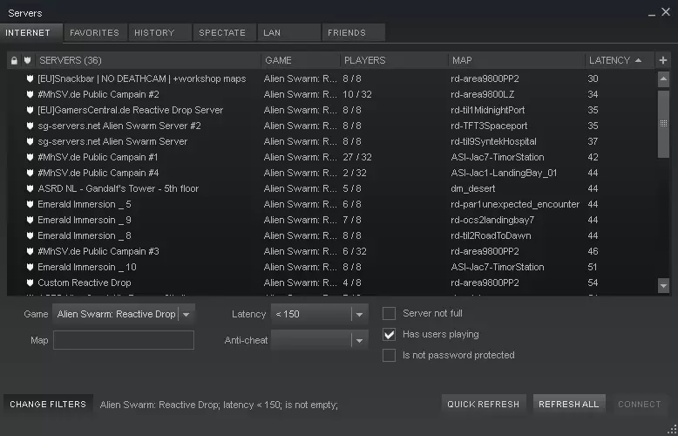This screenshot has width=678, height=436.
Task: Click shield icon beside ASRD NL Gandalf's Tower
Action: 30,188
